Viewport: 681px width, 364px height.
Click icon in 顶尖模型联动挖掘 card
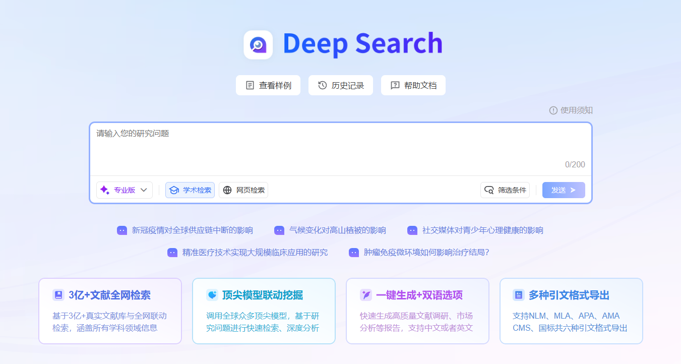coord(212,295)
